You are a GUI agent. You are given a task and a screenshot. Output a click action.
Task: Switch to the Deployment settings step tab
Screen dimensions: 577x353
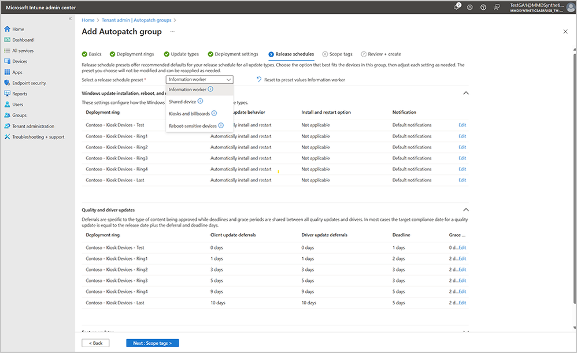[233, 54]
